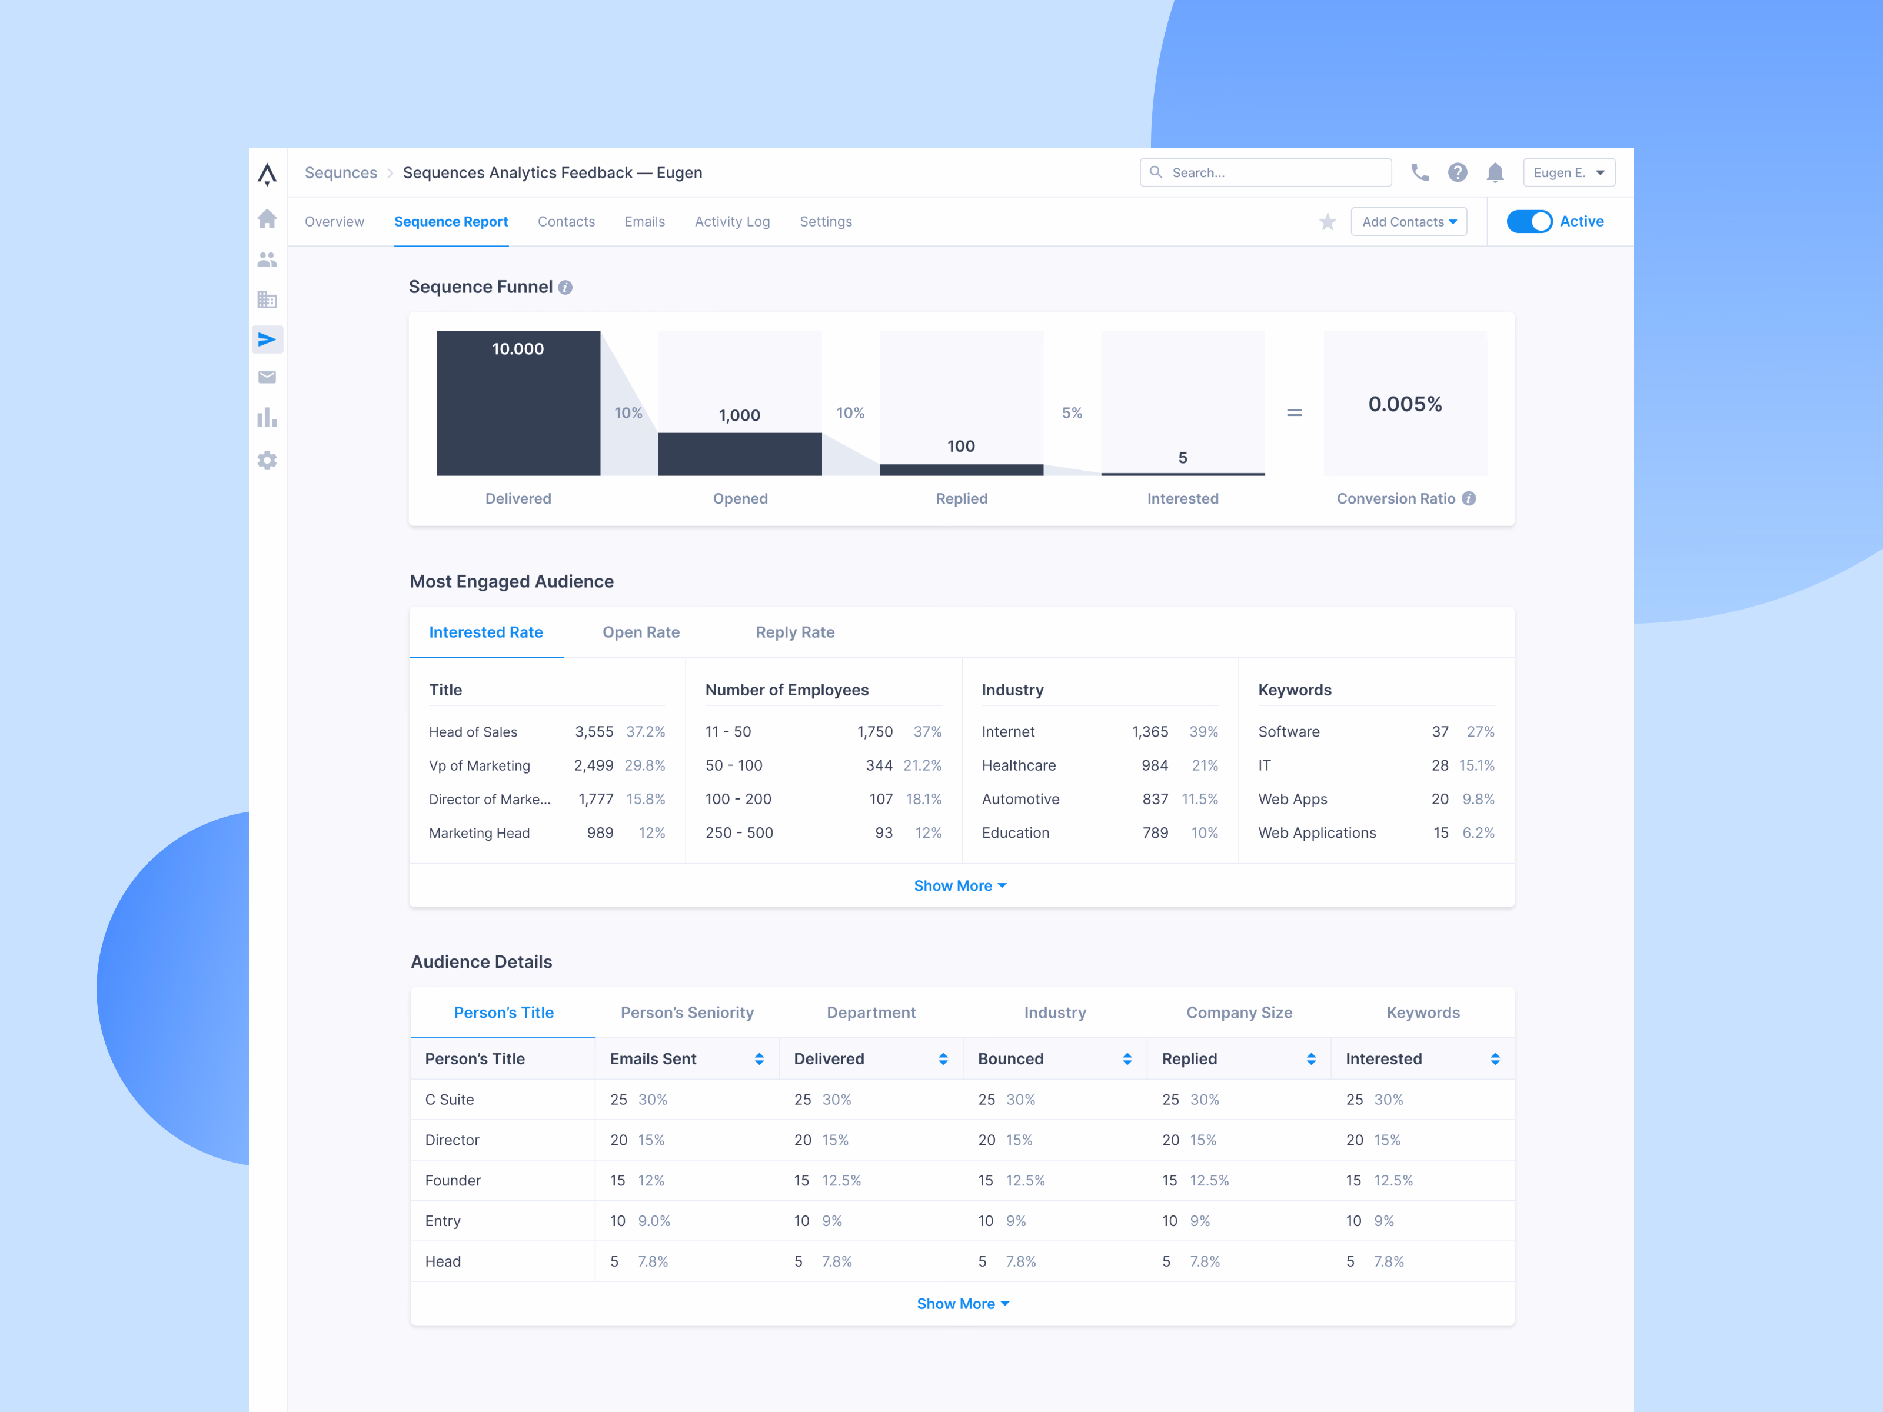
Task: Open the Settings gear sidebar icon
Action: point(267,461)
